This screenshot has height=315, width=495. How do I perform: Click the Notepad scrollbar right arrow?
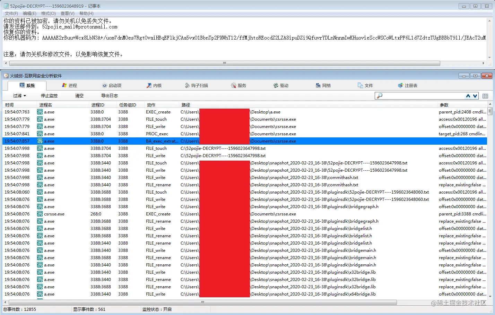pos(484,63)
